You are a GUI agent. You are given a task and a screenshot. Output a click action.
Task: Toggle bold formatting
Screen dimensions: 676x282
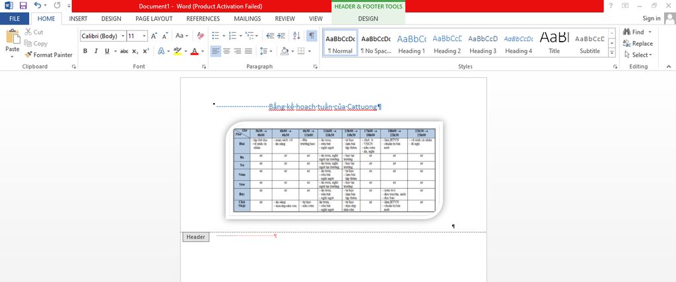[85, 51]
